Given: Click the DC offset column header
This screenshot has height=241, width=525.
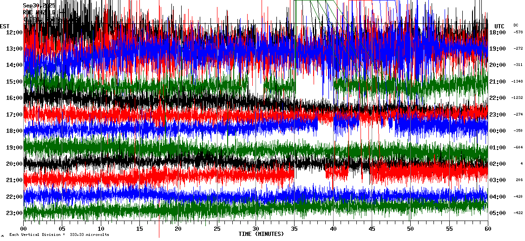Looking at the screenshot, I should (x=516, y=25).
